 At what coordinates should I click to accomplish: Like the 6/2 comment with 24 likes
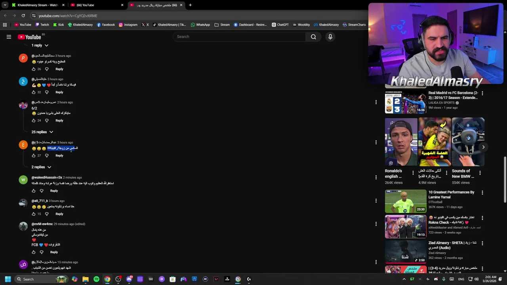pyautogui.click(x=34, y=120)
